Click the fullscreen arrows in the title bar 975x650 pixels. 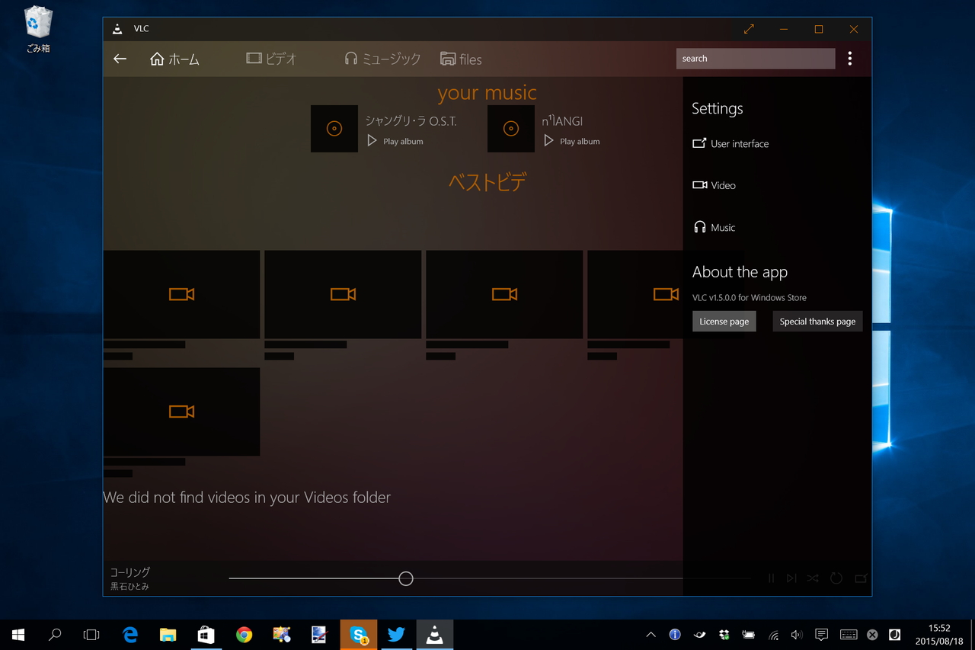[x=749, y=29]
